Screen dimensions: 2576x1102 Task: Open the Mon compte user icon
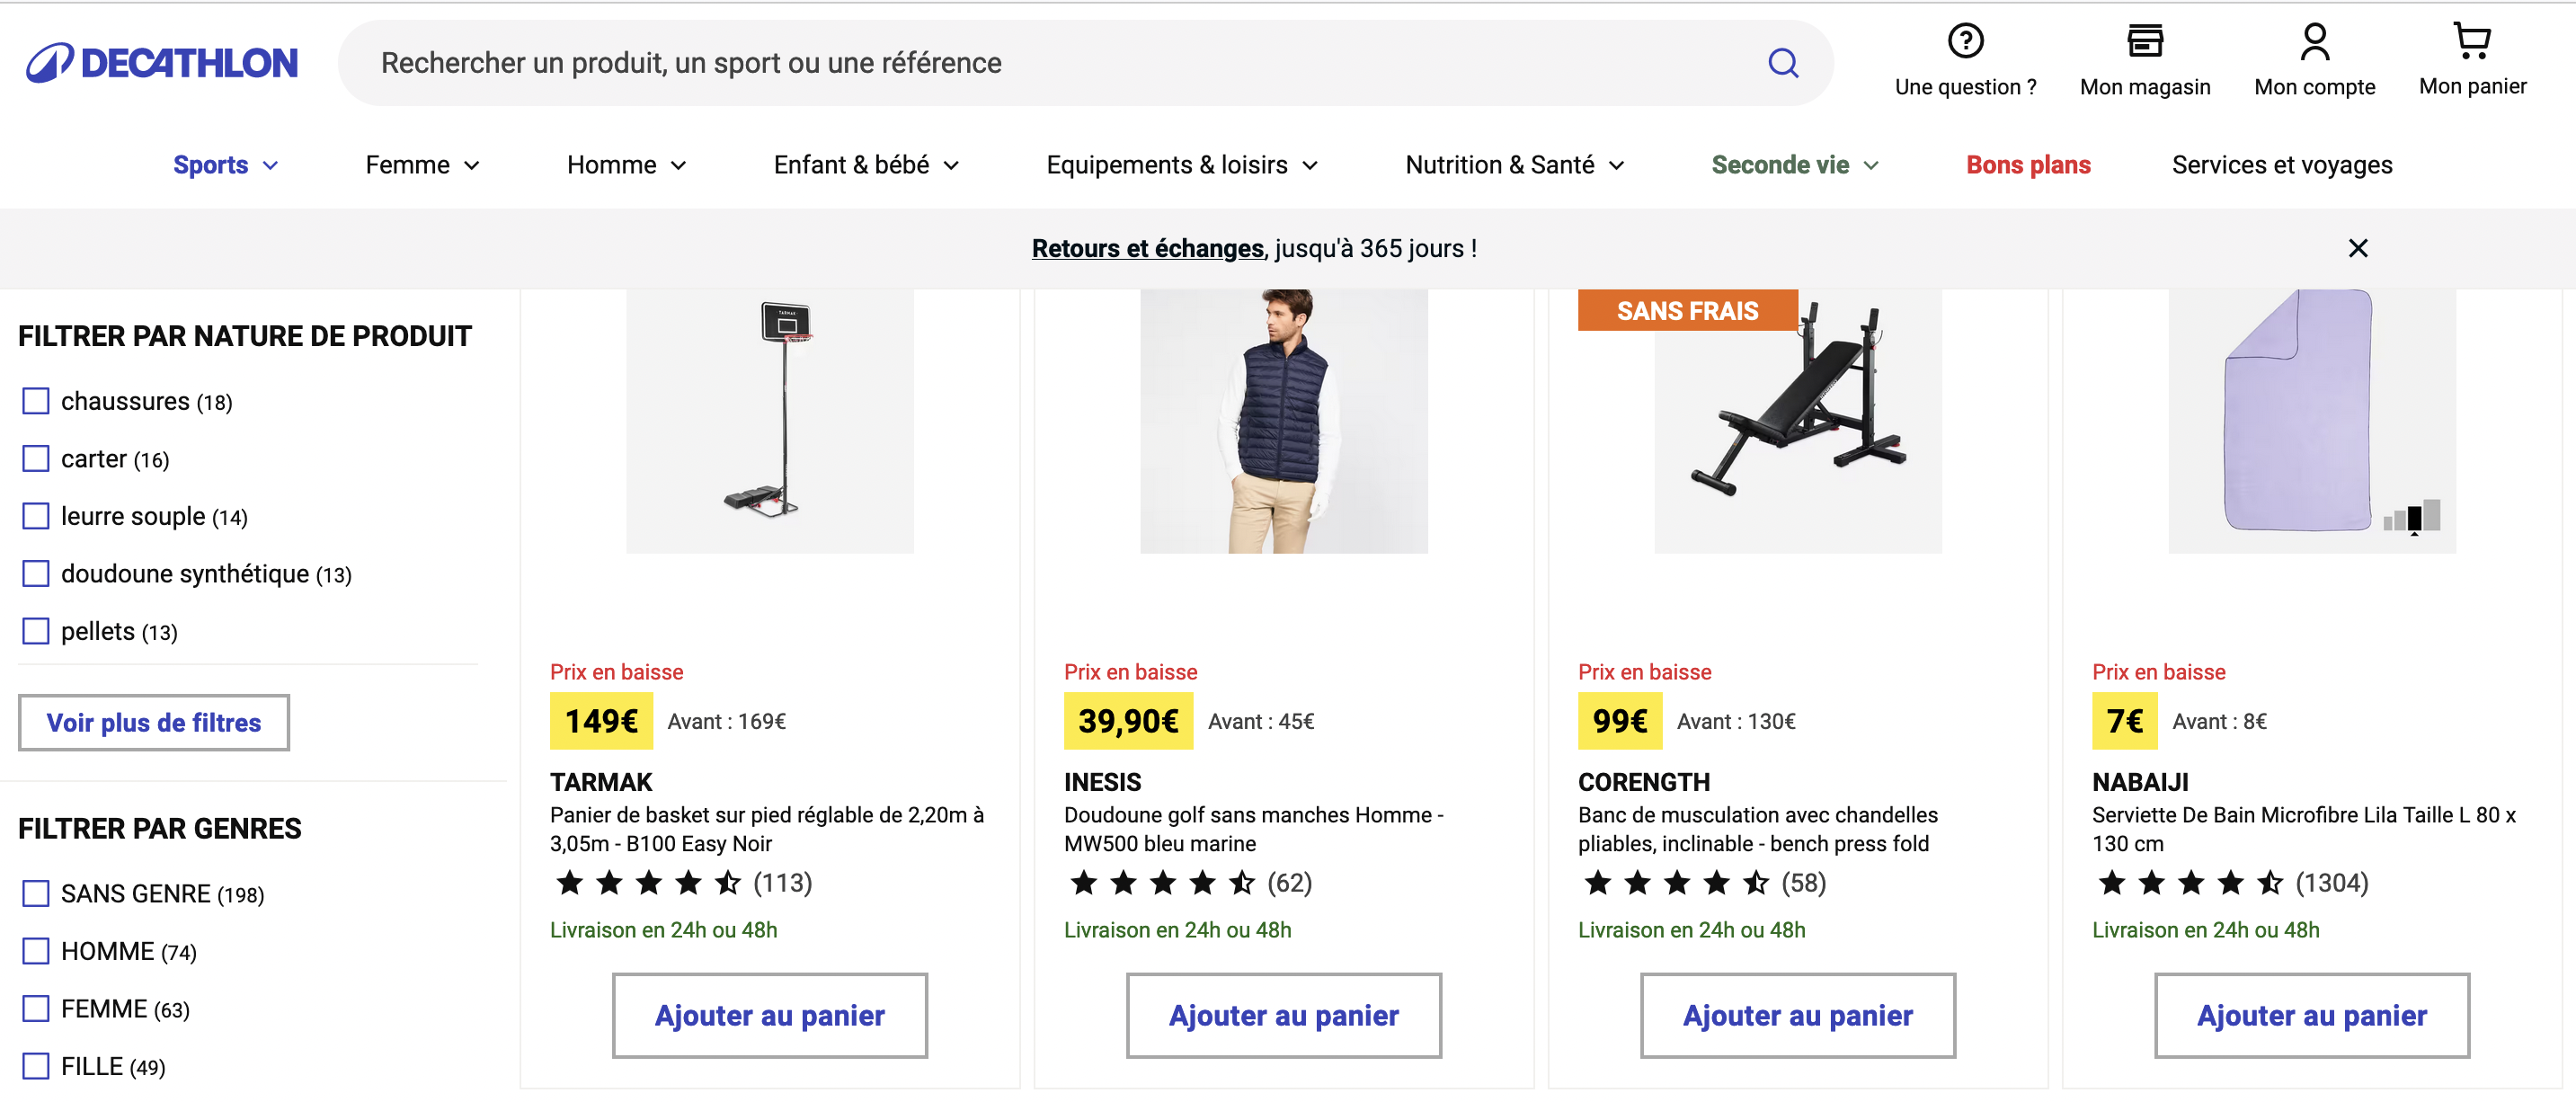[2314, 42]
